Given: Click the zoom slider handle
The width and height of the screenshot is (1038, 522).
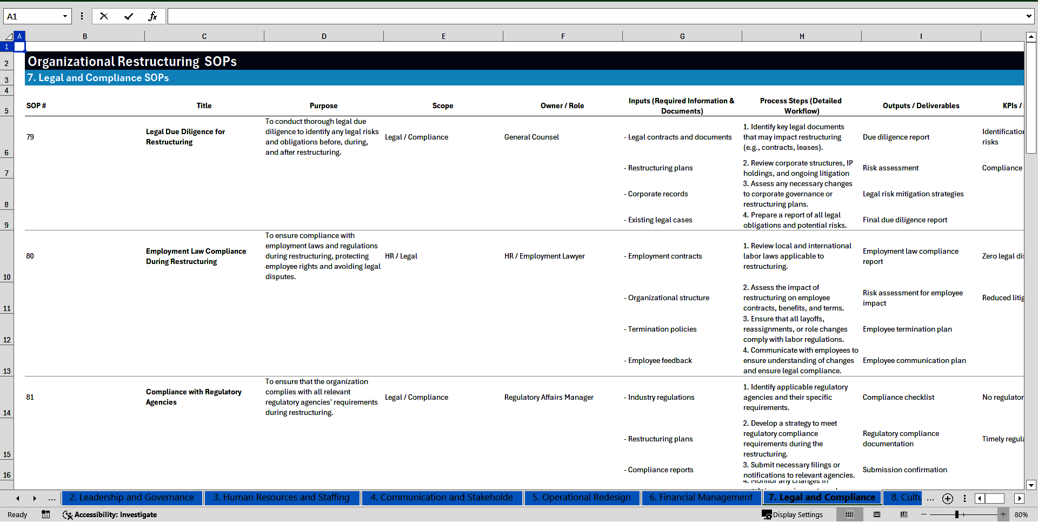Looking at the screenshot, I should point(957,514).
